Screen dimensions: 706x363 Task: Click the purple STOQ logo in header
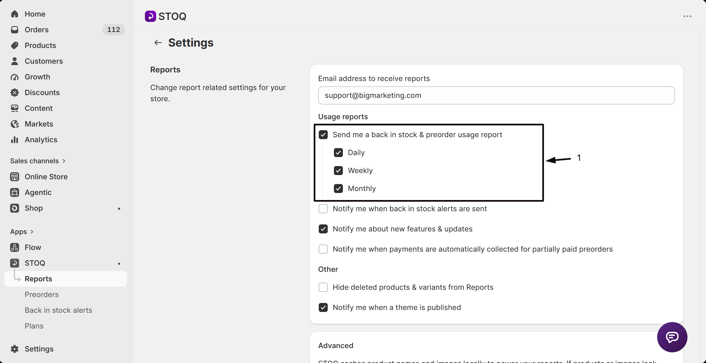(x=151, y=16)
